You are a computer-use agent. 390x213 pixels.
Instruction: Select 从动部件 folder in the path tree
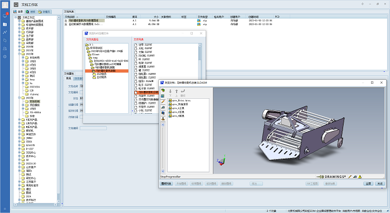pos(100,74)
